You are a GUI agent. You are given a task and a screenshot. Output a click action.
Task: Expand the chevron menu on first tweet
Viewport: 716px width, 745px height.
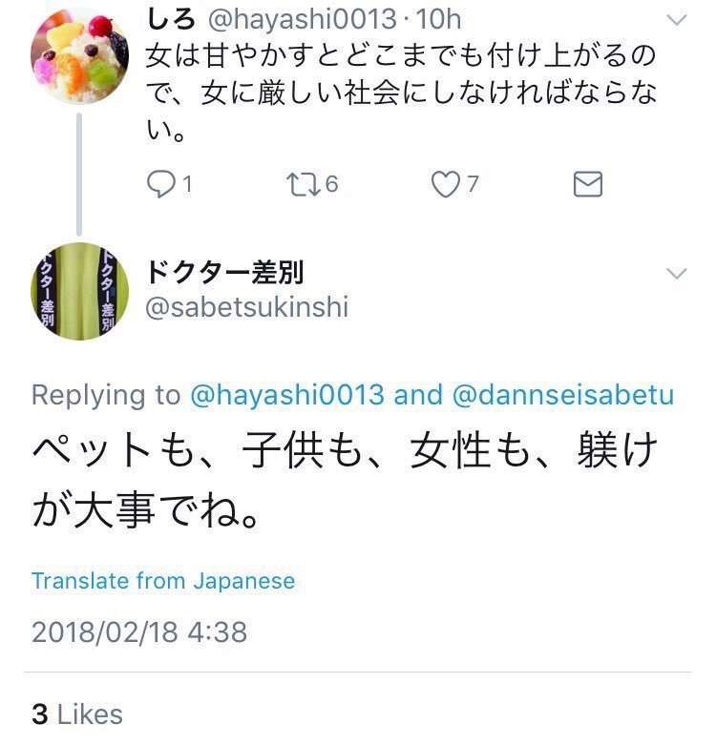tap(677, 20)
